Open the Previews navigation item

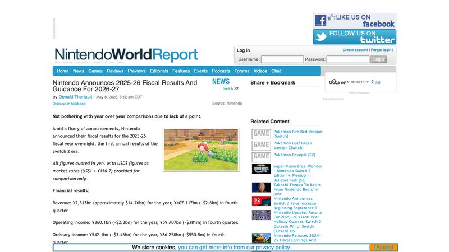136,71
